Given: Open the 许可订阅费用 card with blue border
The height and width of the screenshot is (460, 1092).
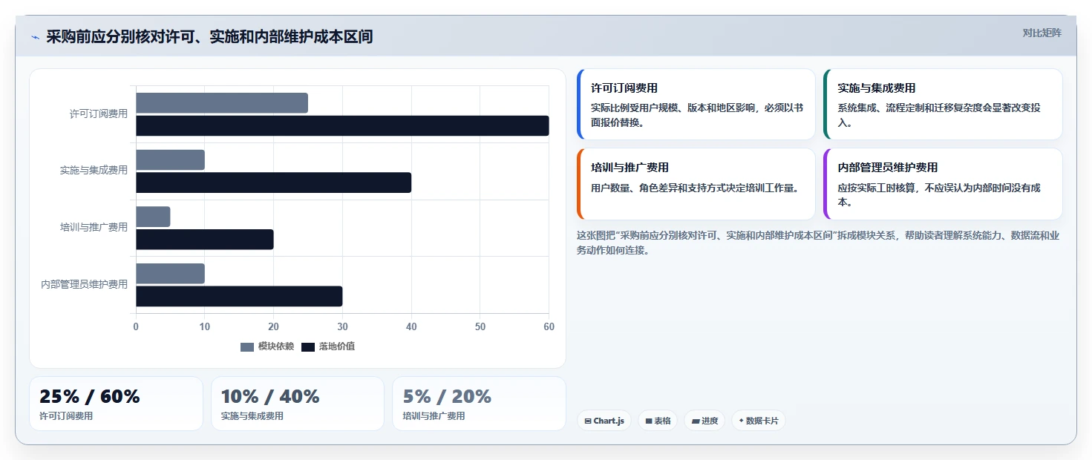Looking at the screenshot, I should coord(696,105).
